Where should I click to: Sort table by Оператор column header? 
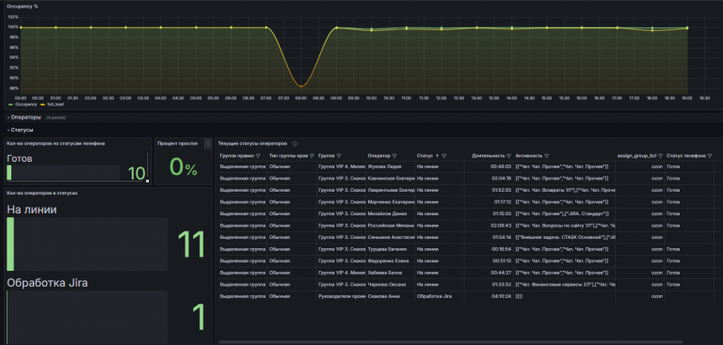(x=378, y=156)
